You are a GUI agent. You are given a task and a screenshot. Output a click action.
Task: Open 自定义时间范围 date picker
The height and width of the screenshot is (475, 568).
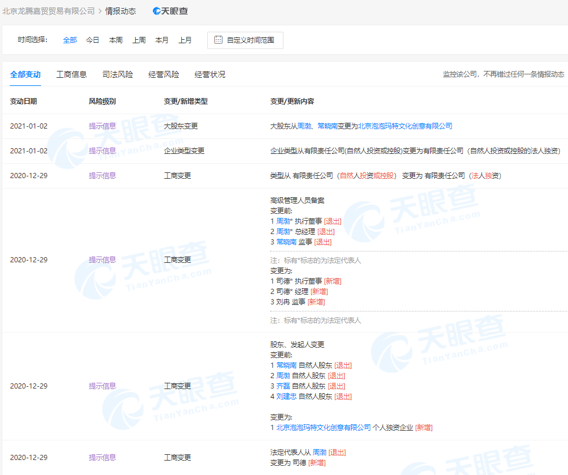click(245, 40)
